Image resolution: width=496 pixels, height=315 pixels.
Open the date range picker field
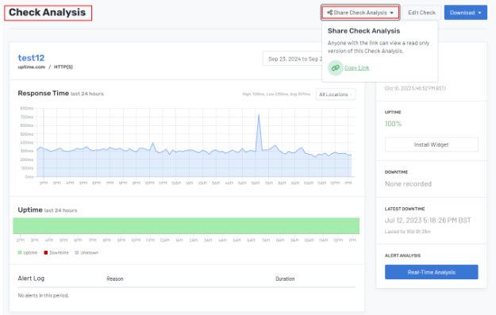pos(293,59)
